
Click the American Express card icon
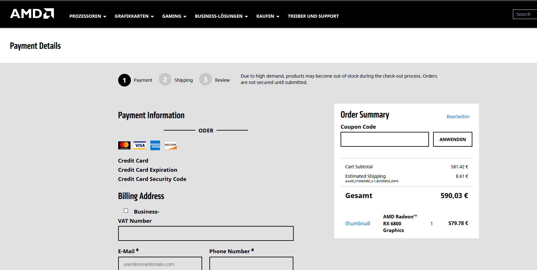click(155, 145)
